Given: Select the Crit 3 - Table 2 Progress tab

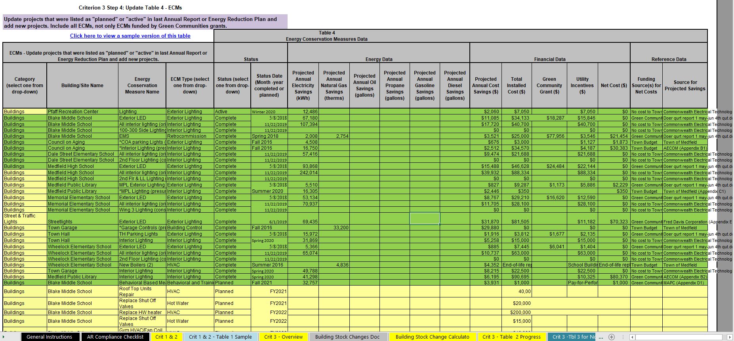Looking at the screenshot, I should pyautogui.click(x=511, y=337).
